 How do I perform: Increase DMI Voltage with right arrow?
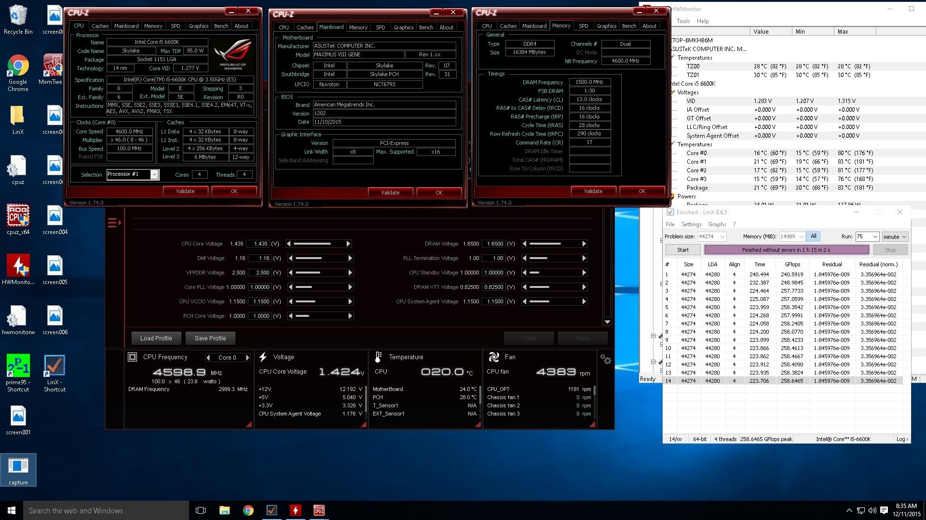pyautogui.click(x=350, y=258)
